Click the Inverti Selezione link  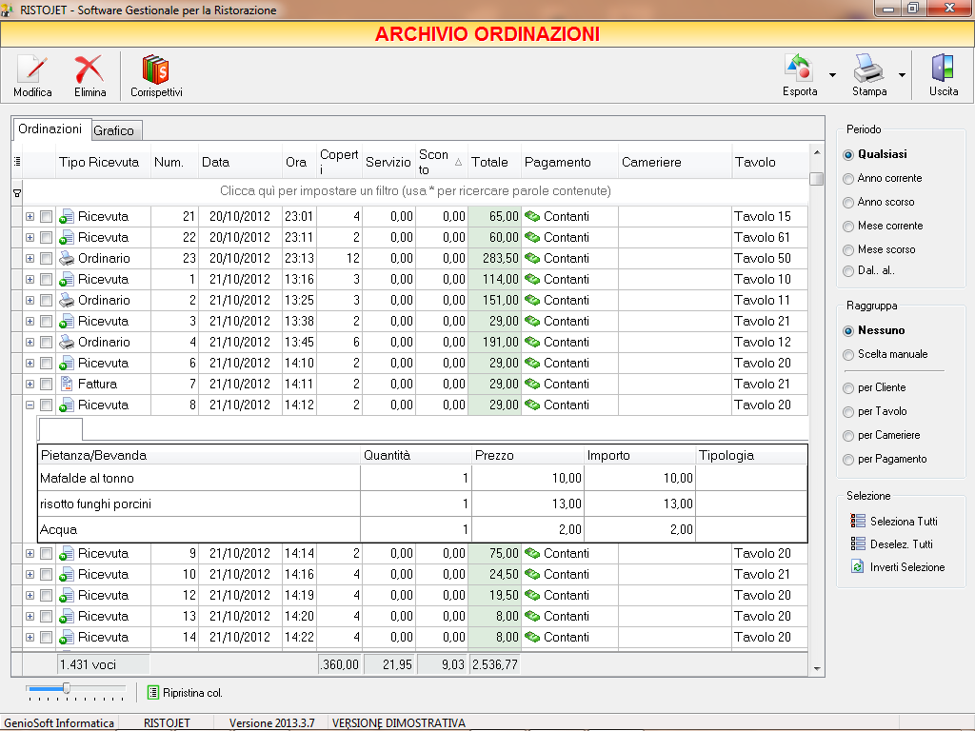pyautogui.click(x=907, y=567)
